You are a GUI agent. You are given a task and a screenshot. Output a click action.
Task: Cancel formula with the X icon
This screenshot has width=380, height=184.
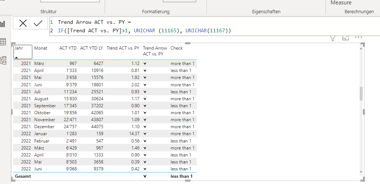pyautogui.click(x=23, y=24)
